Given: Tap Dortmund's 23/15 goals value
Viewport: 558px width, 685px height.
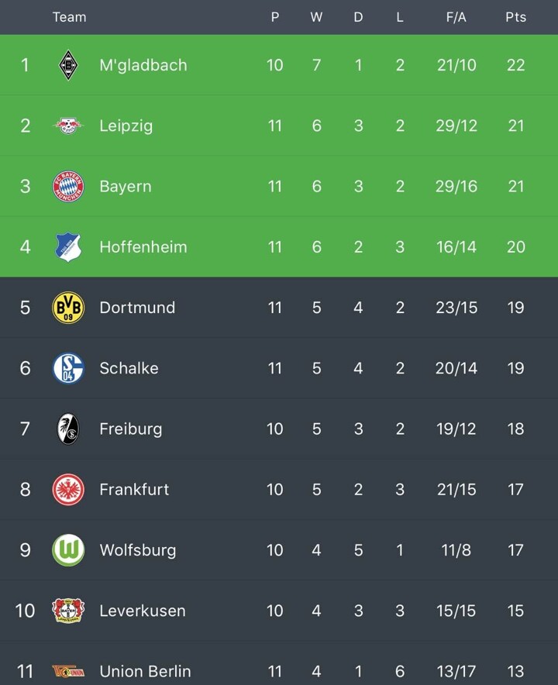Looking at the screenshot, I should click(456, 308).
